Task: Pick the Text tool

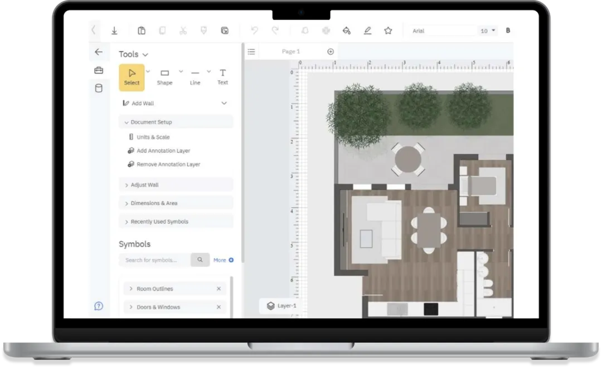Action: click(222, 77)
